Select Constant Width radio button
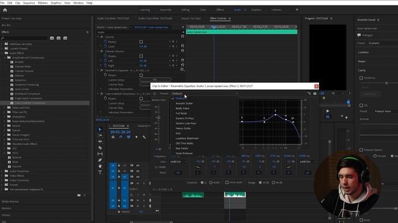 point(211,183)
